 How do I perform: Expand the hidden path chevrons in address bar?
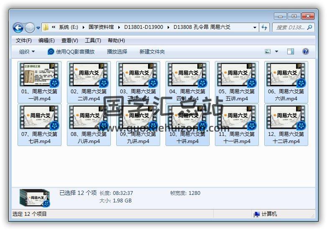[x=54, y=27]
